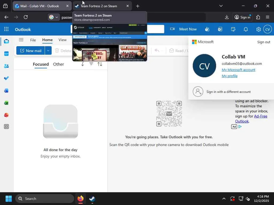Click the Meet Now camera button
This screenshot has width=274, height=205.
[x=183, y=29]
